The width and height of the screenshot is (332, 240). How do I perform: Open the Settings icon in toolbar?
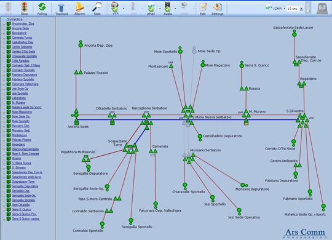tap(217, 7)
